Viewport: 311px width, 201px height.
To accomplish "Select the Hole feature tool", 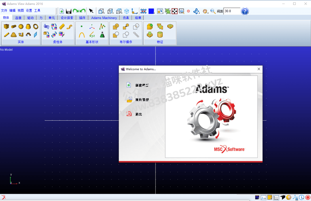I will point(170,26).
